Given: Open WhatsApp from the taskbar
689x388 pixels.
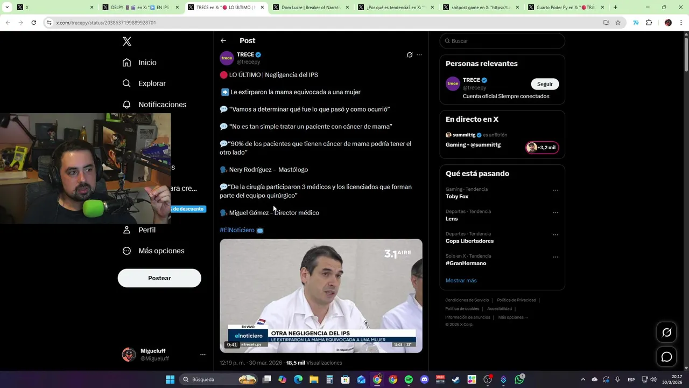Looking at the screenshot, I should 519,379.
